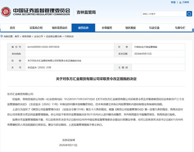Click the signing date 2026年9月11日
The width and height of the screenshot is (194, 152).
point(68,145)
